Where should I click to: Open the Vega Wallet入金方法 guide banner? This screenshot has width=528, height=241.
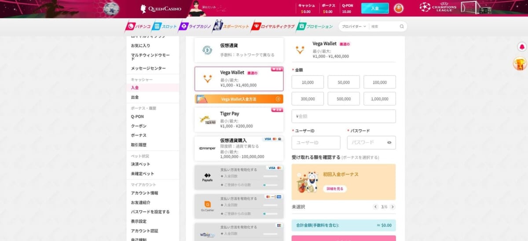point(239,99)
